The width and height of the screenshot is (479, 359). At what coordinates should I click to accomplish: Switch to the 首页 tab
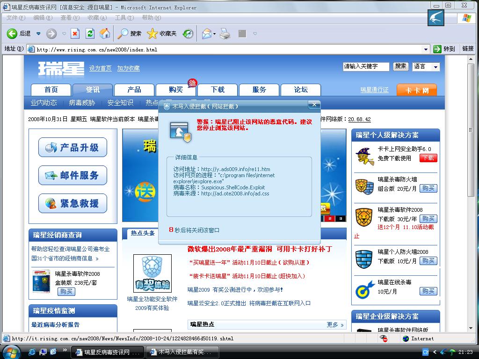click(x=51, y=90)
